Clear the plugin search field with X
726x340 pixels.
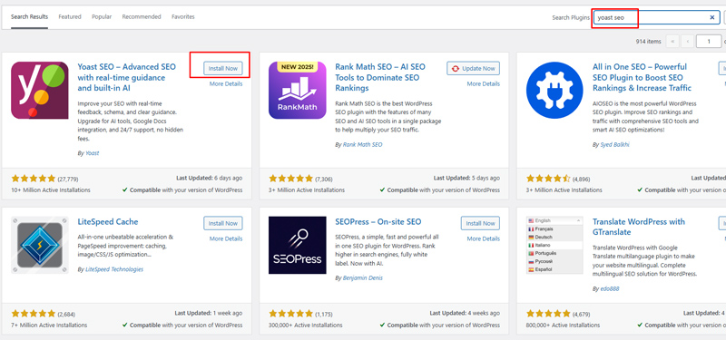pyautogui.click(x=712, y=17)
